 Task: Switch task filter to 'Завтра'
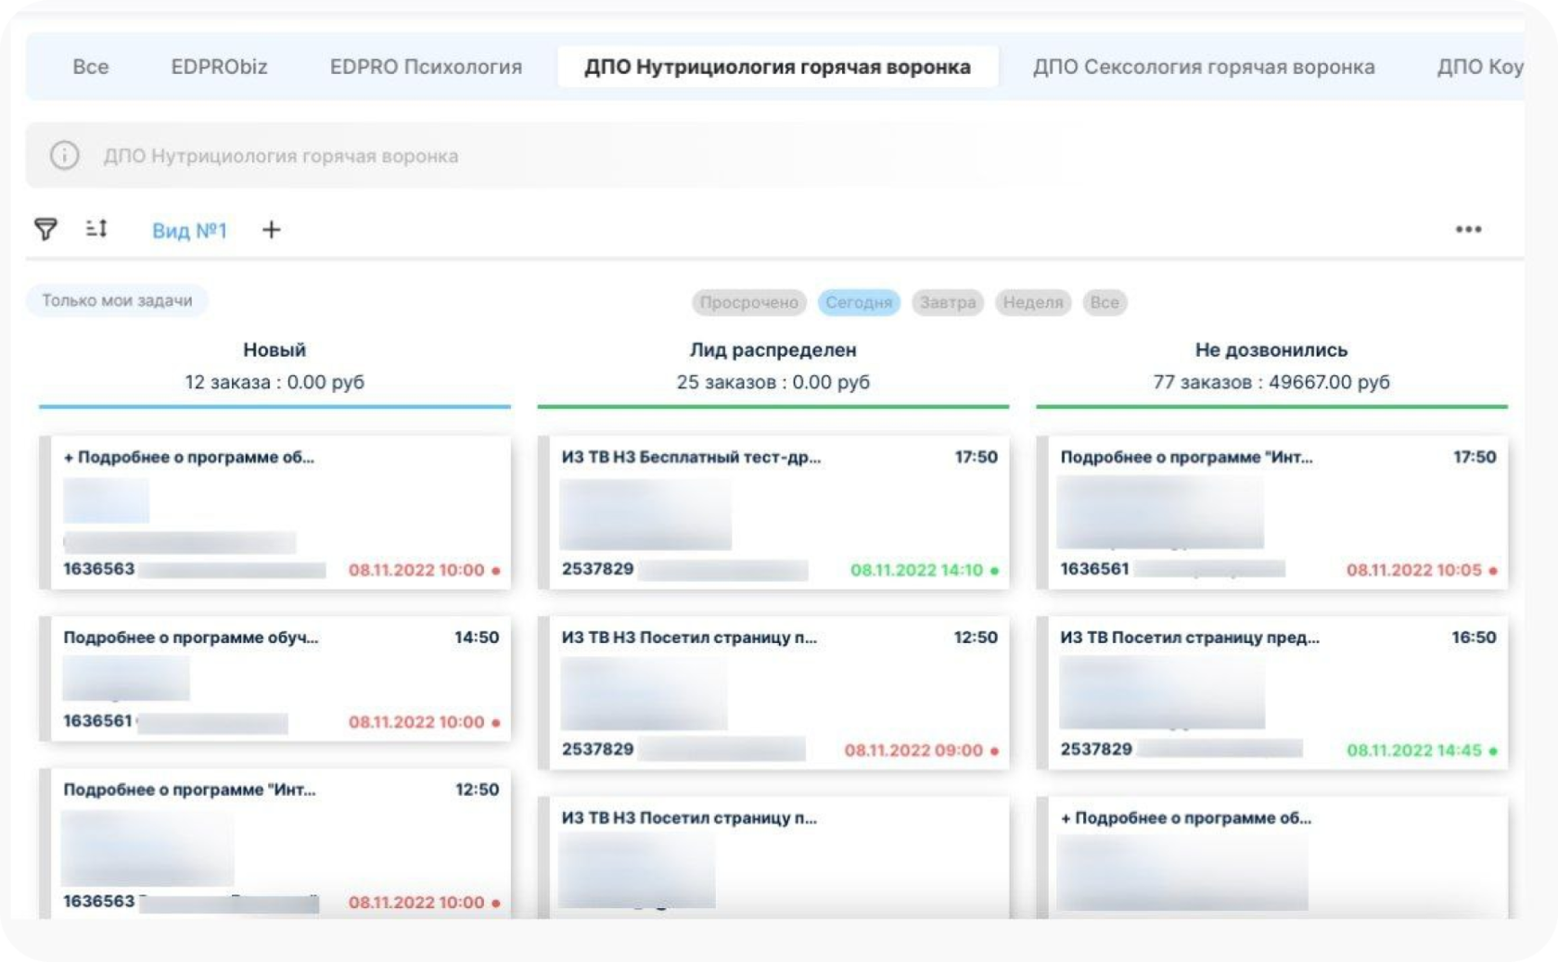pos(947,301)
